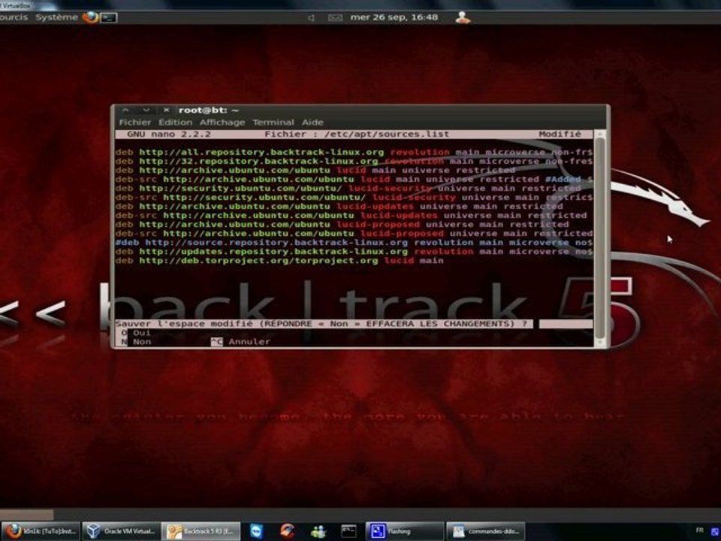Screen dimensions: 721x541
Task: Click the commented #deb source.repository line
Action: point(354,243)
